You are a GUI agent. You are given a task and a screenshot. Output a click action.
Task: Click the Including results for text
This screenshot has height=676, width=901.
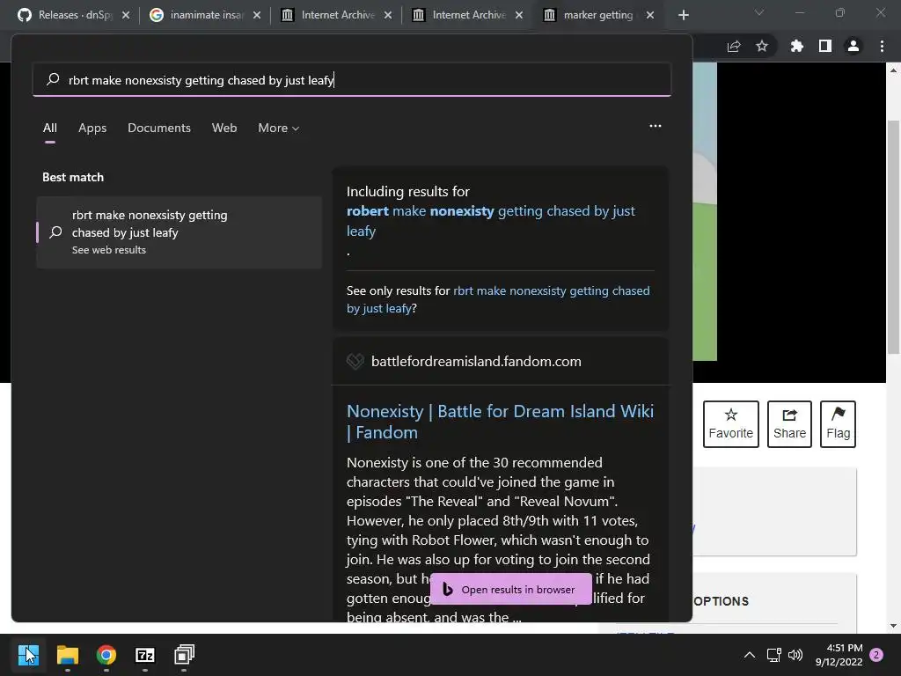pyautogui.click(x=408, y=191)
